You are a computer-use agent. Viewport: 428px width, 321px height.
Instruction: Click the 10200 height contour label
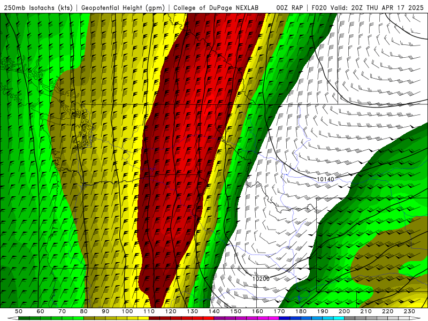[x=261, y=279]
